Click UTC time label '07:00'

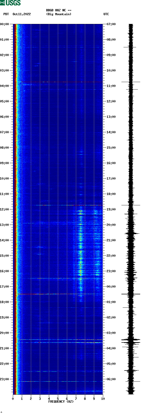click(111, 24)
